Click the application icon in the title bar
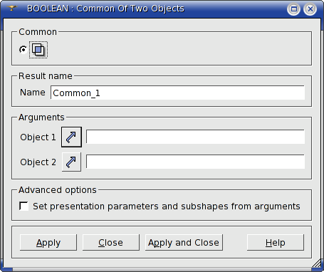The width and height of the screenshot is (324, 272). coord(12,9)
